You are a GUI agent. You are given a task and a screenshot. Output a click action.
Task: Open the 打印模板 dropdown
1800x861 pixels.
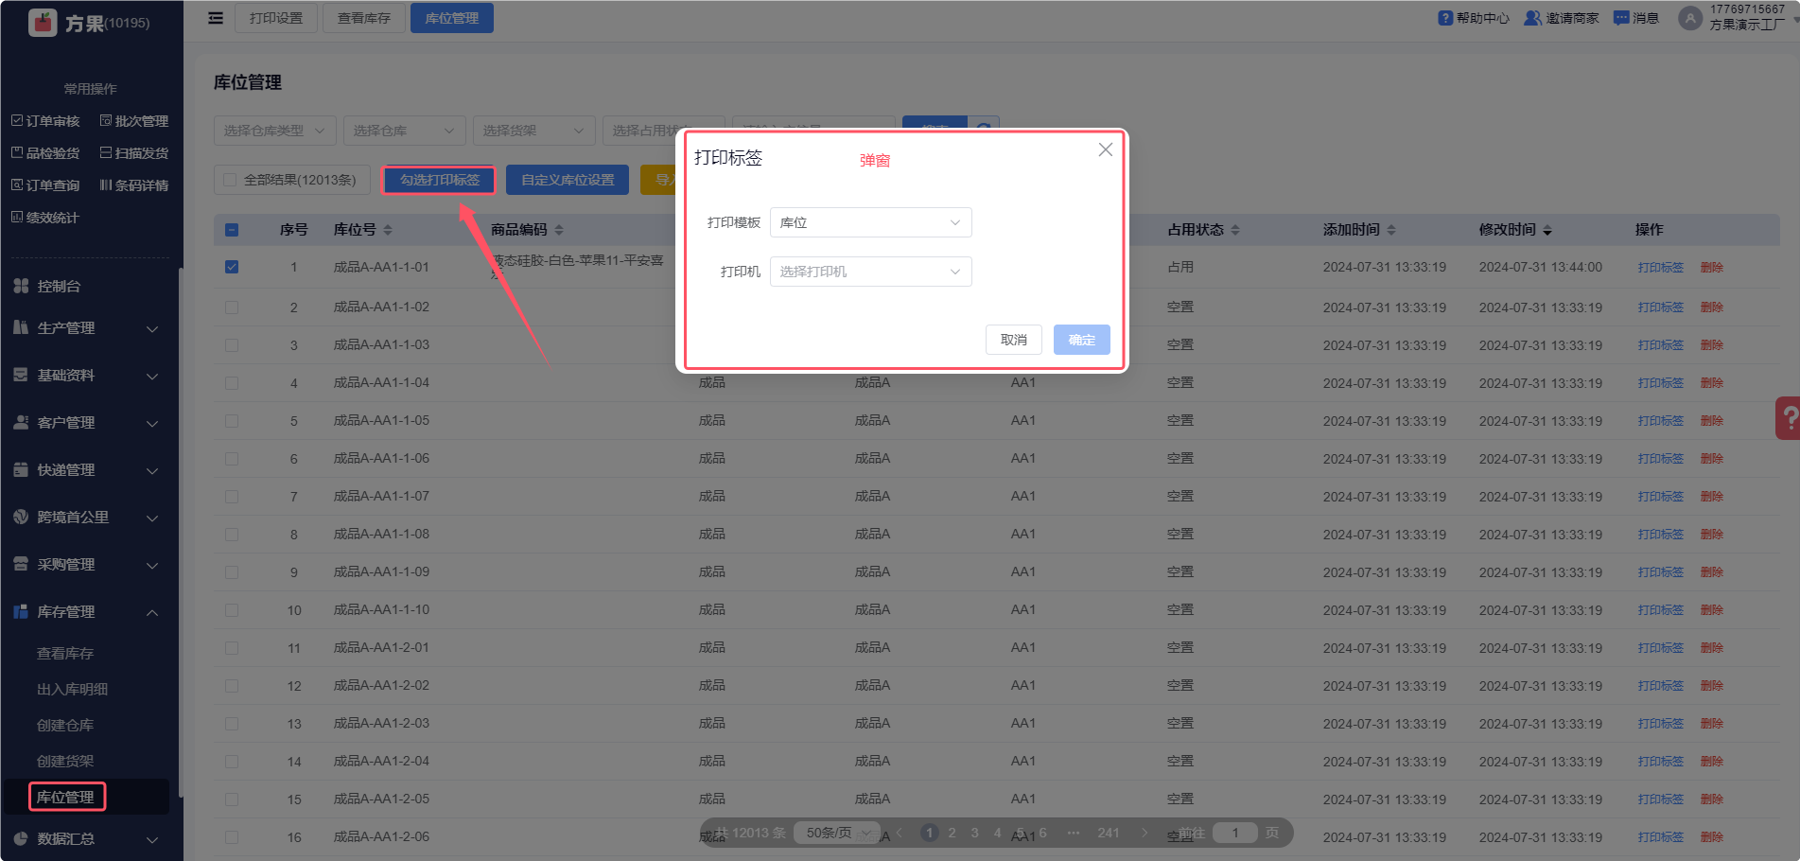870,222
